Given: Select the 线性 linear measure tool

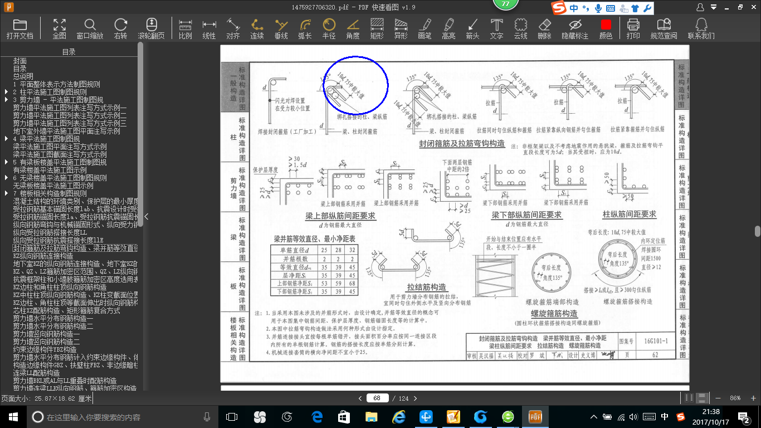Looking at the screenshot, I should click(x=209, y=28).
